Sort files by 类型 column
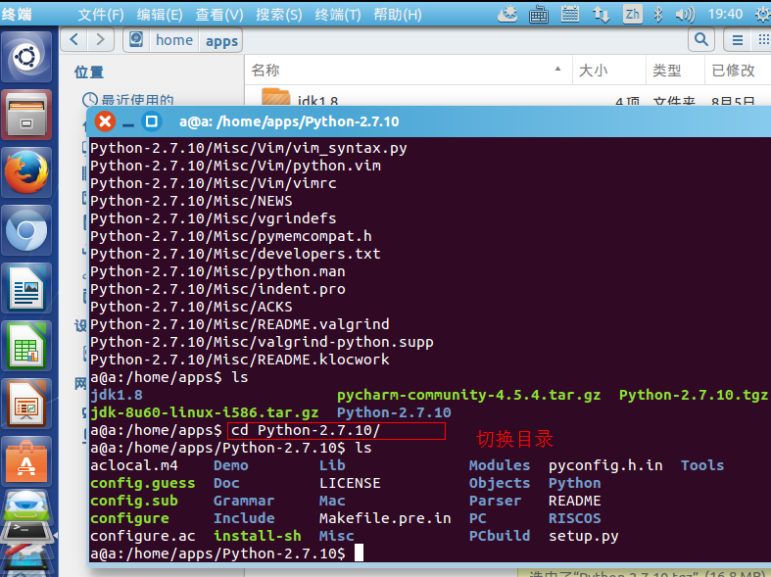The image size is (771, 577). pos(676,70)
